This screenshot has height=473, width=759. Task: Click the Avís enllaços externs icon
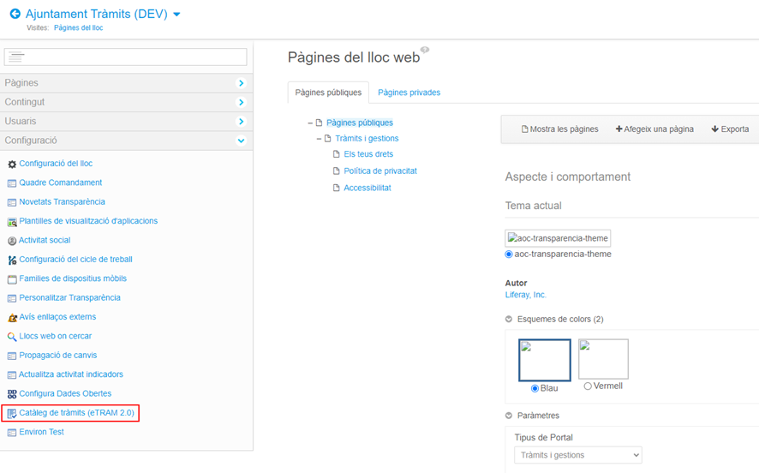point(12,318)
